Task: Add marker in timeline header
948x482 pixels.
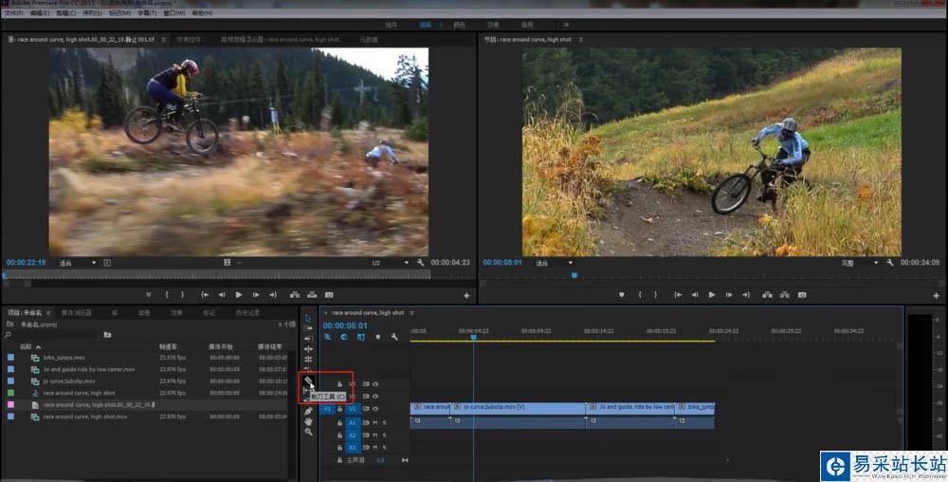Action: (378, 337)
